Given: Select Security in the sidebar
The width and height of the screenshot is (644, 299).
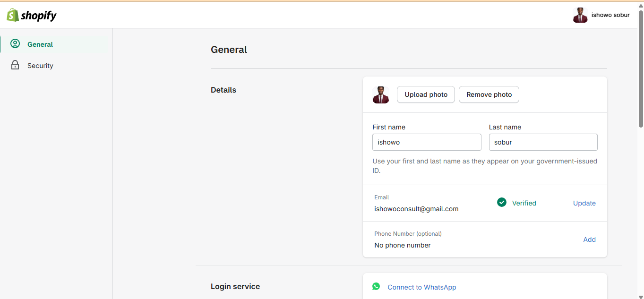Looking at the screenshot, I should [x=40, y=66].
